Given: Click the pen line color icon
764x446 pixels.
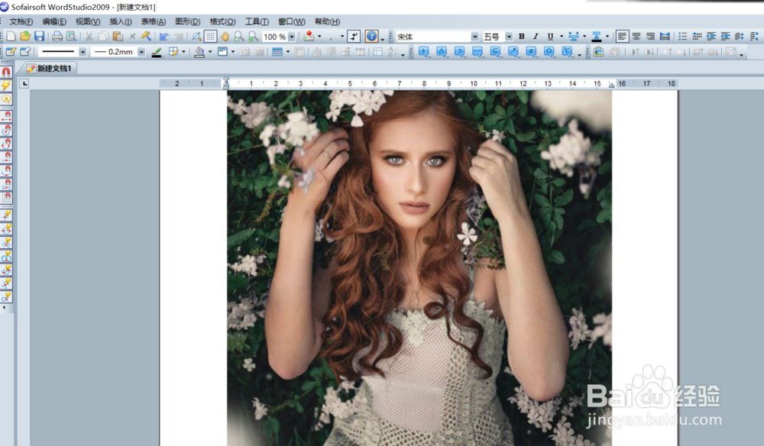Looking at the screenshot, I should point(157,52).
